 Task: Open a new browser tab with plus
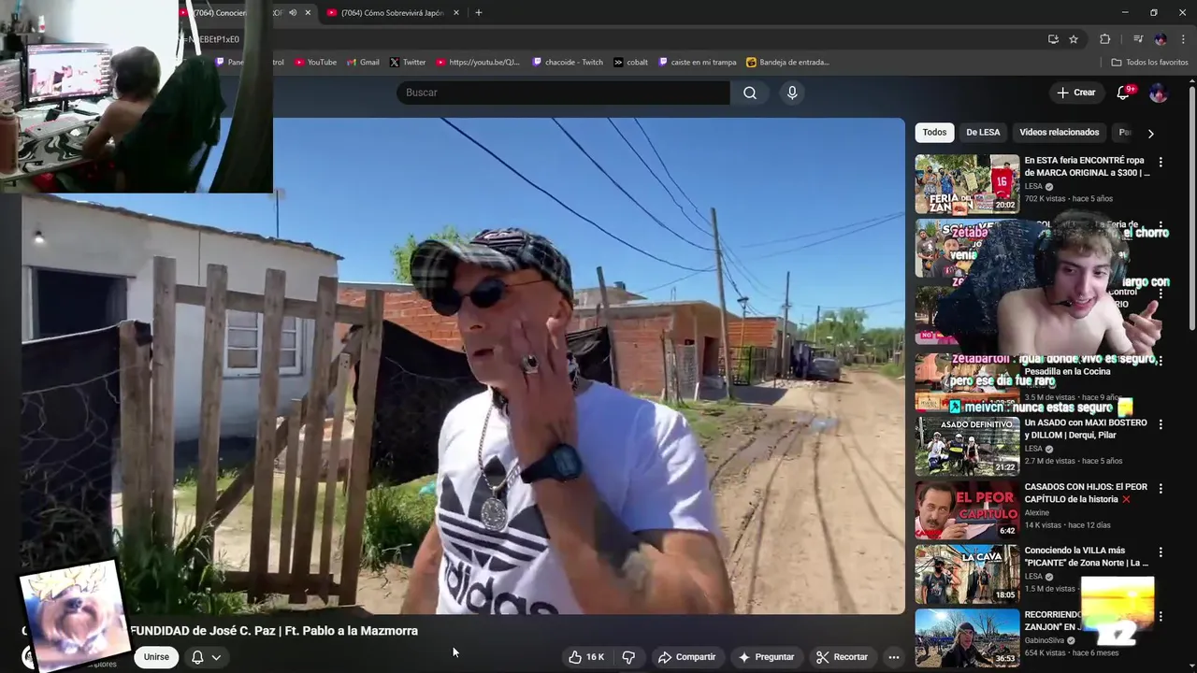(479, 13)
